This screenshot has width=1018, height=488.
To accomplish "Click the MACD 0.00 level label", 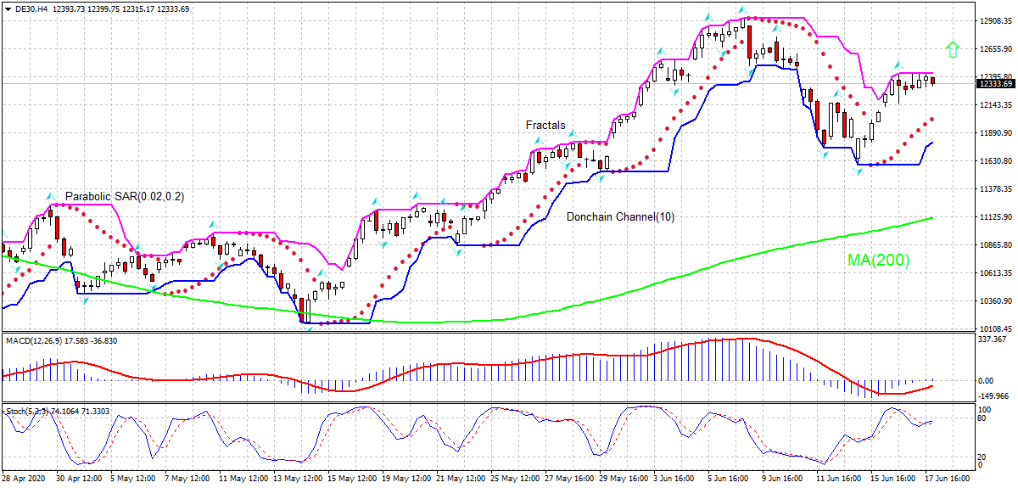I will (987, 380).
